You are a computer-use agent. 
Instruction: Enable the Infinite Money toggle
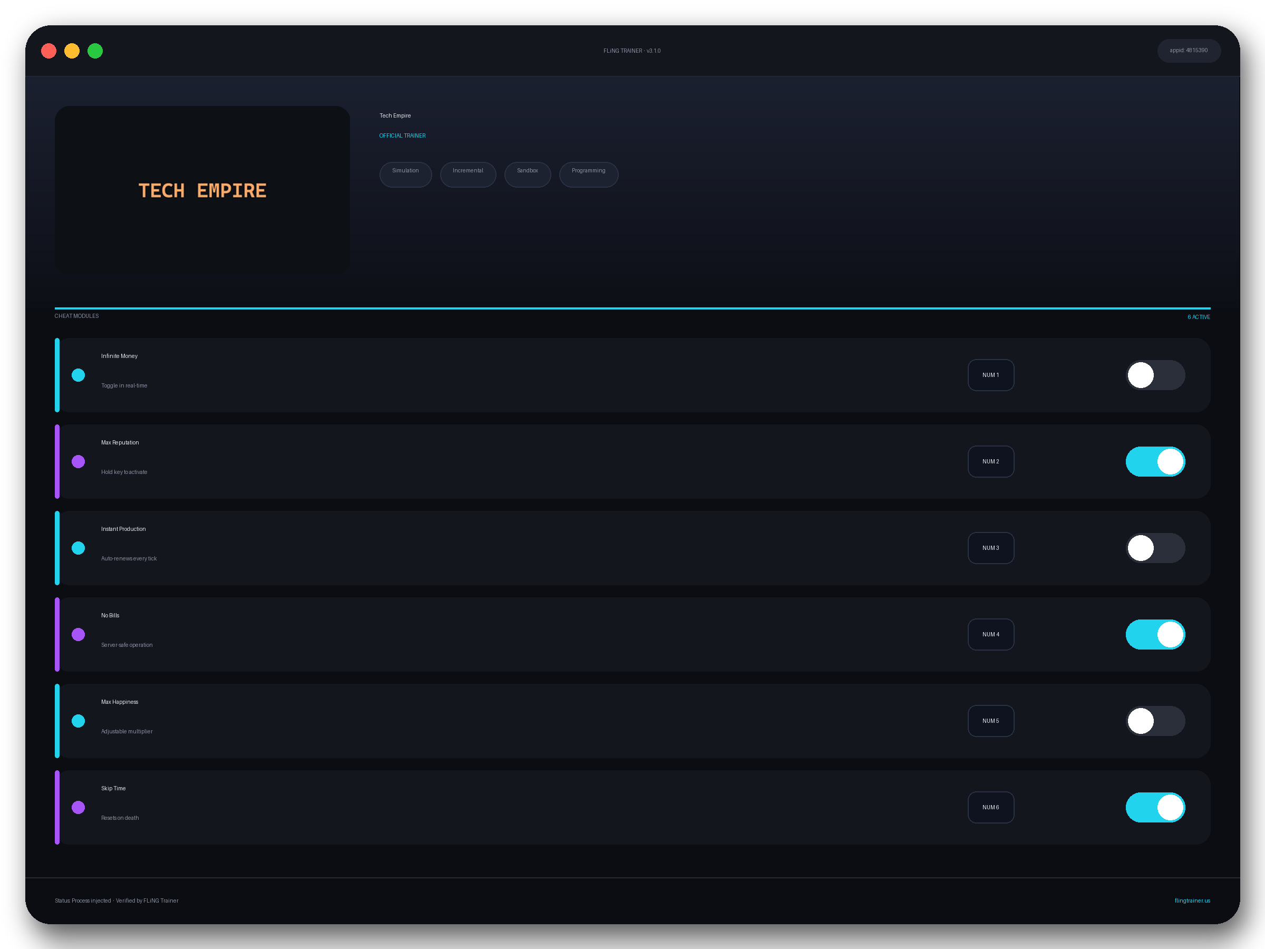1155,375
